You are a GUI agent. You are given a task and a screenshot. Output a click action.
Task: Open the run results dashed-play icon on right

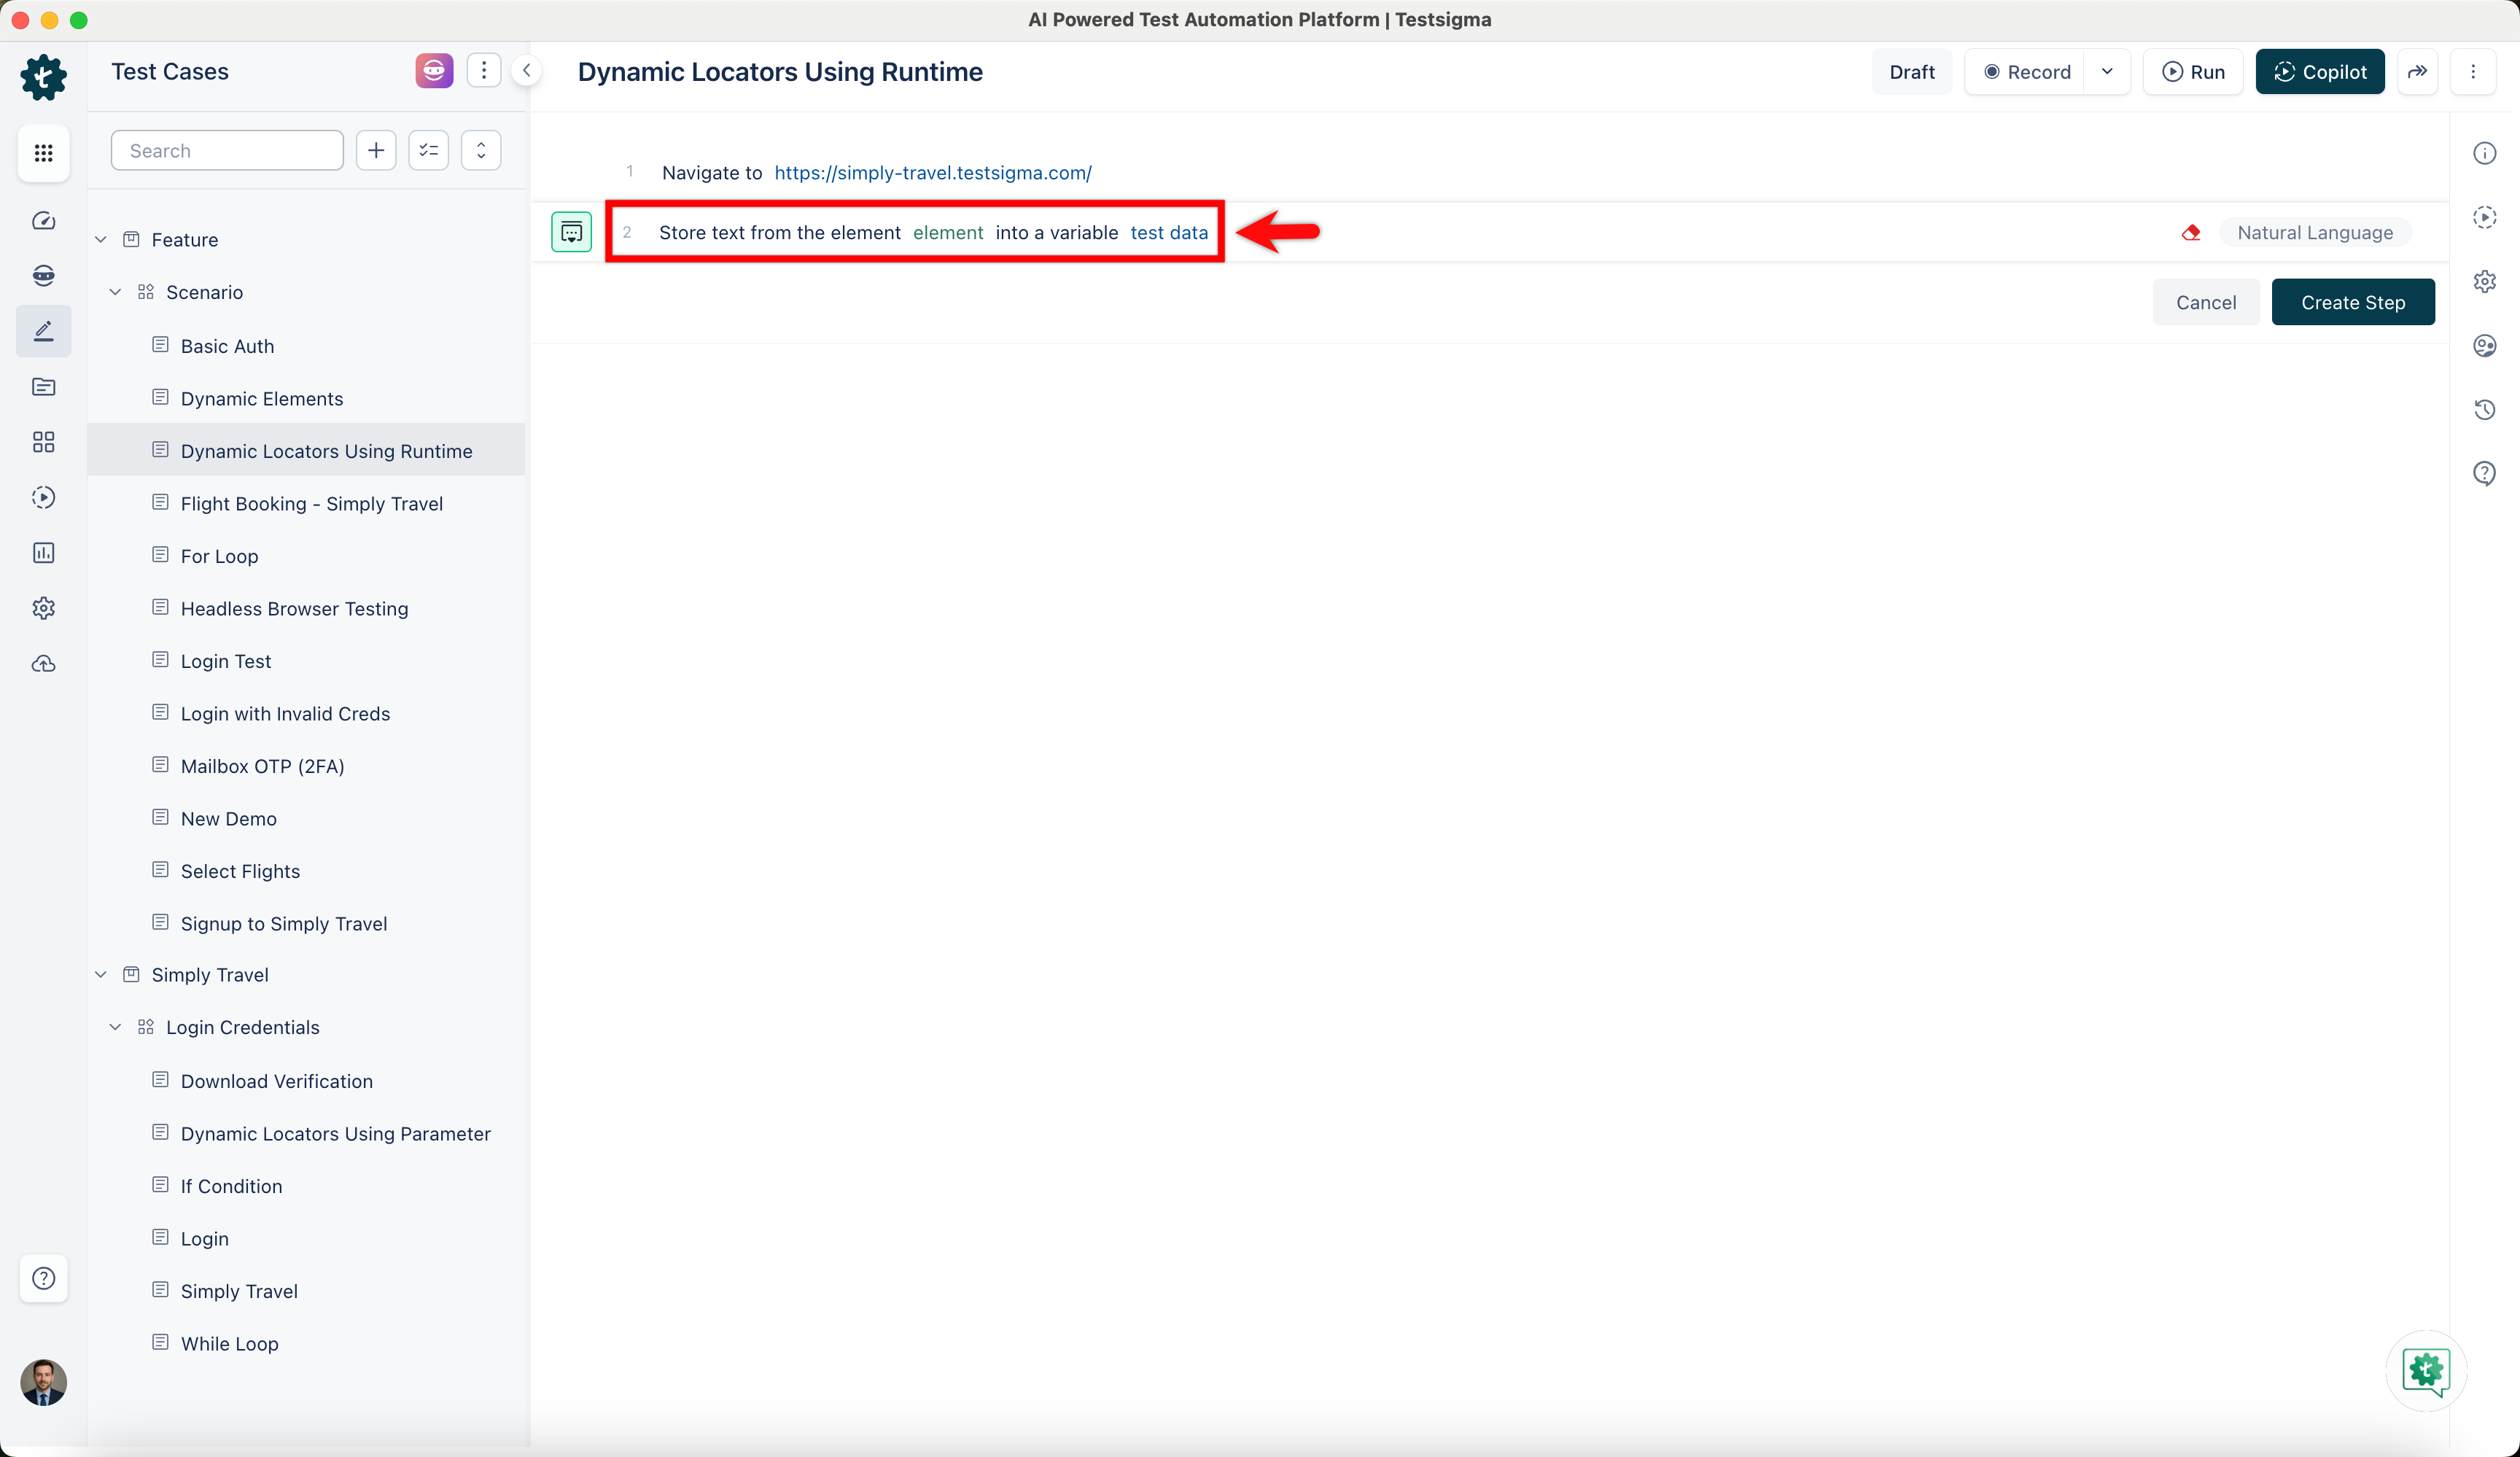tap(2485, 217)
